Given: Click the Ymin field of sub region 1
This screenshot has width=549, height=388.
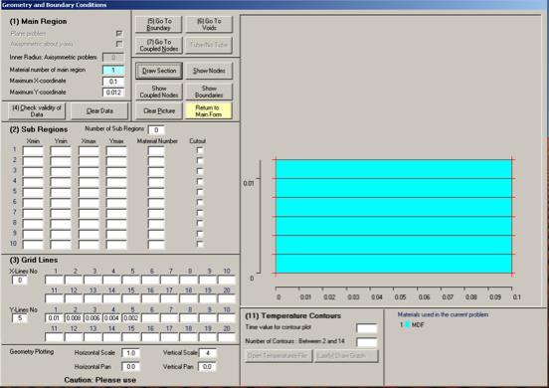Looking at the screenshot, I should (x=61, y=151).
